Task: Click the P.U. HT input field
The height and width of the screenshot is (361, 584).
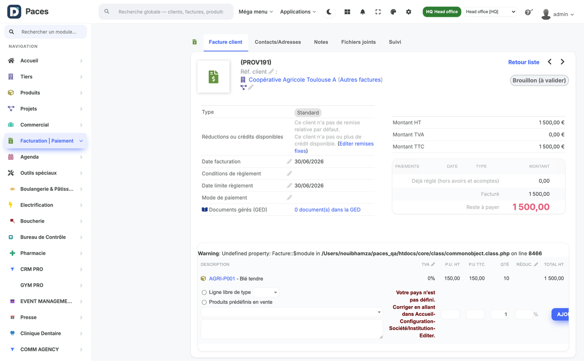Action: click(x=451, y=314)
